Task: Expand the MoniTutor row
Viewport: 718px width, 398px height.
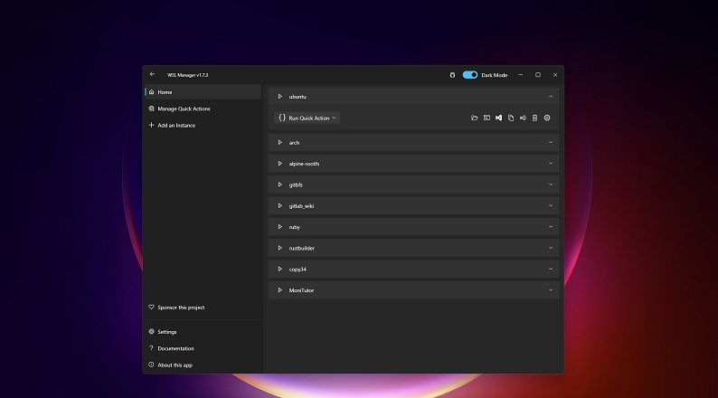Action: [x=551, y=290]
